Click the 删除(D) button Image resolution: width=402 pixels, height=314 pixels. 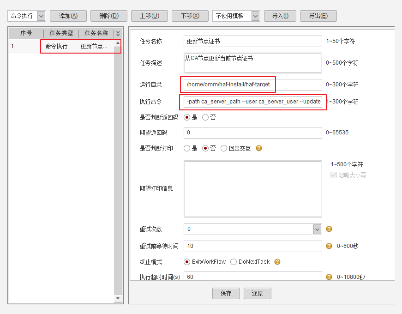click(109, 16)
